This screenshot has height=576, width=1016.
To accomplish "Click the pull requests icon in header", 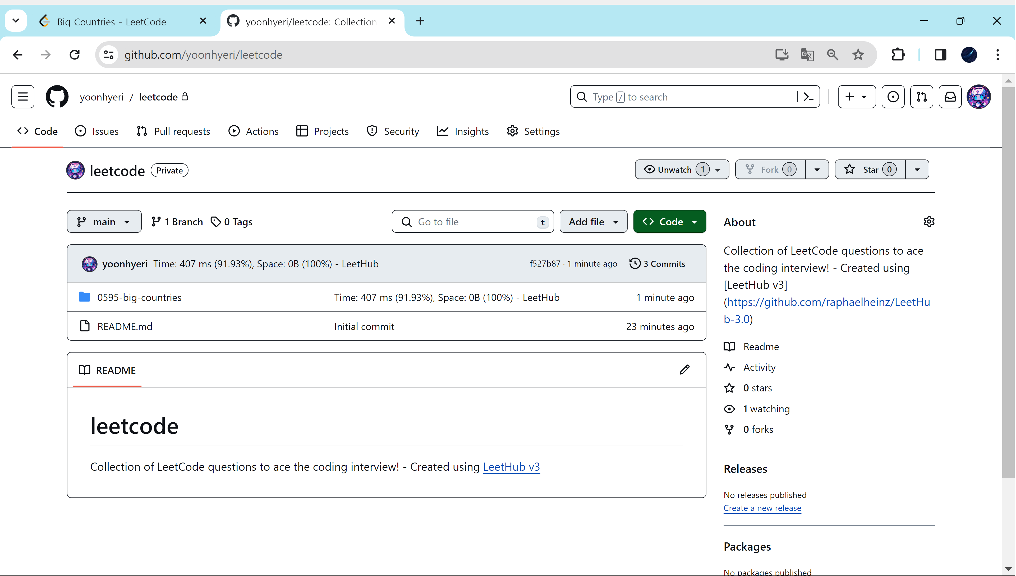I will coord(921,97).
